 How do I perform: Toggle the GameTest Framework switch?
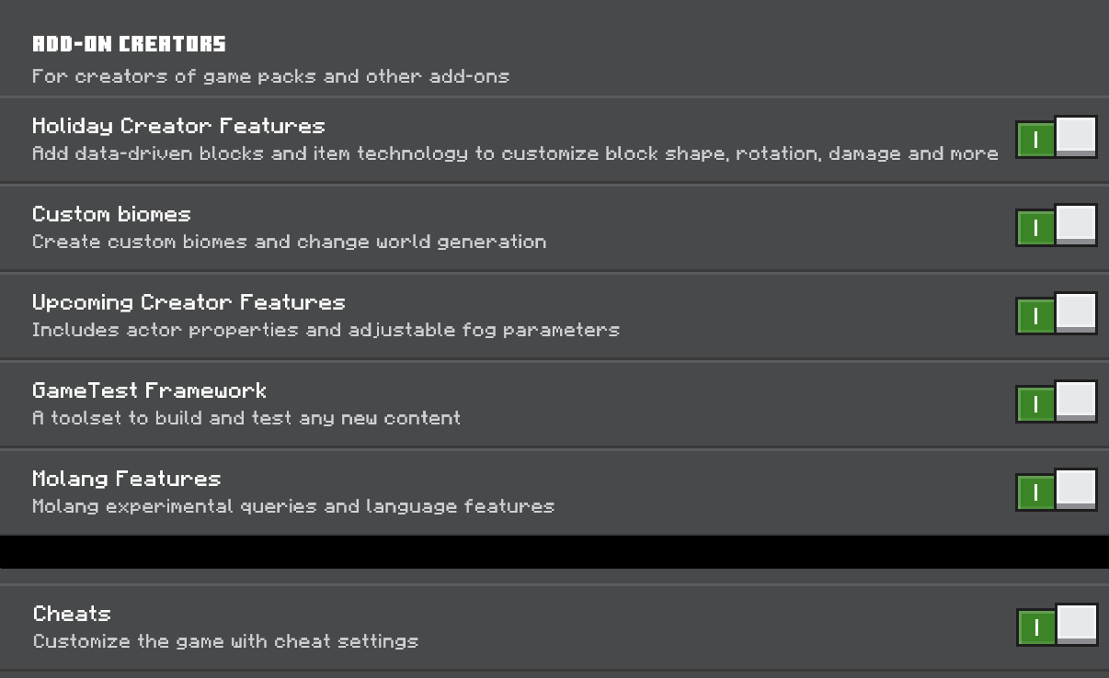pos(1056,402)
